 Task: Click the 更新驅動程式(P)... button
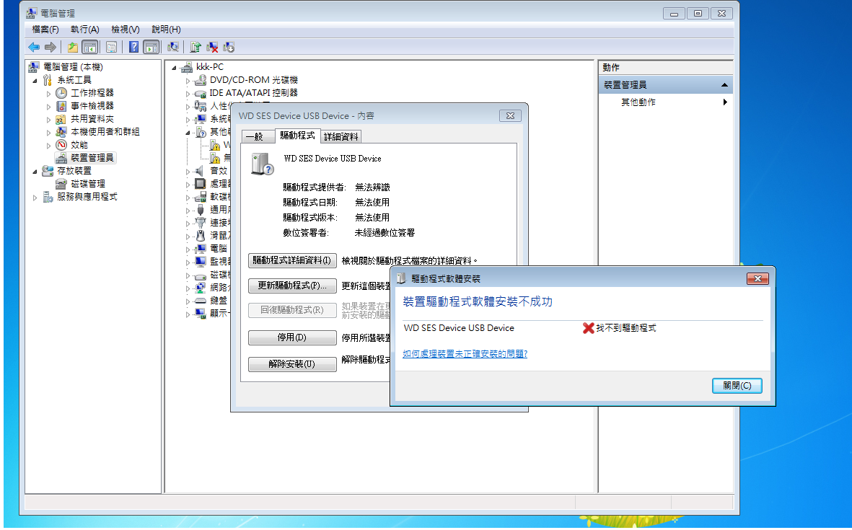[292, 286]
